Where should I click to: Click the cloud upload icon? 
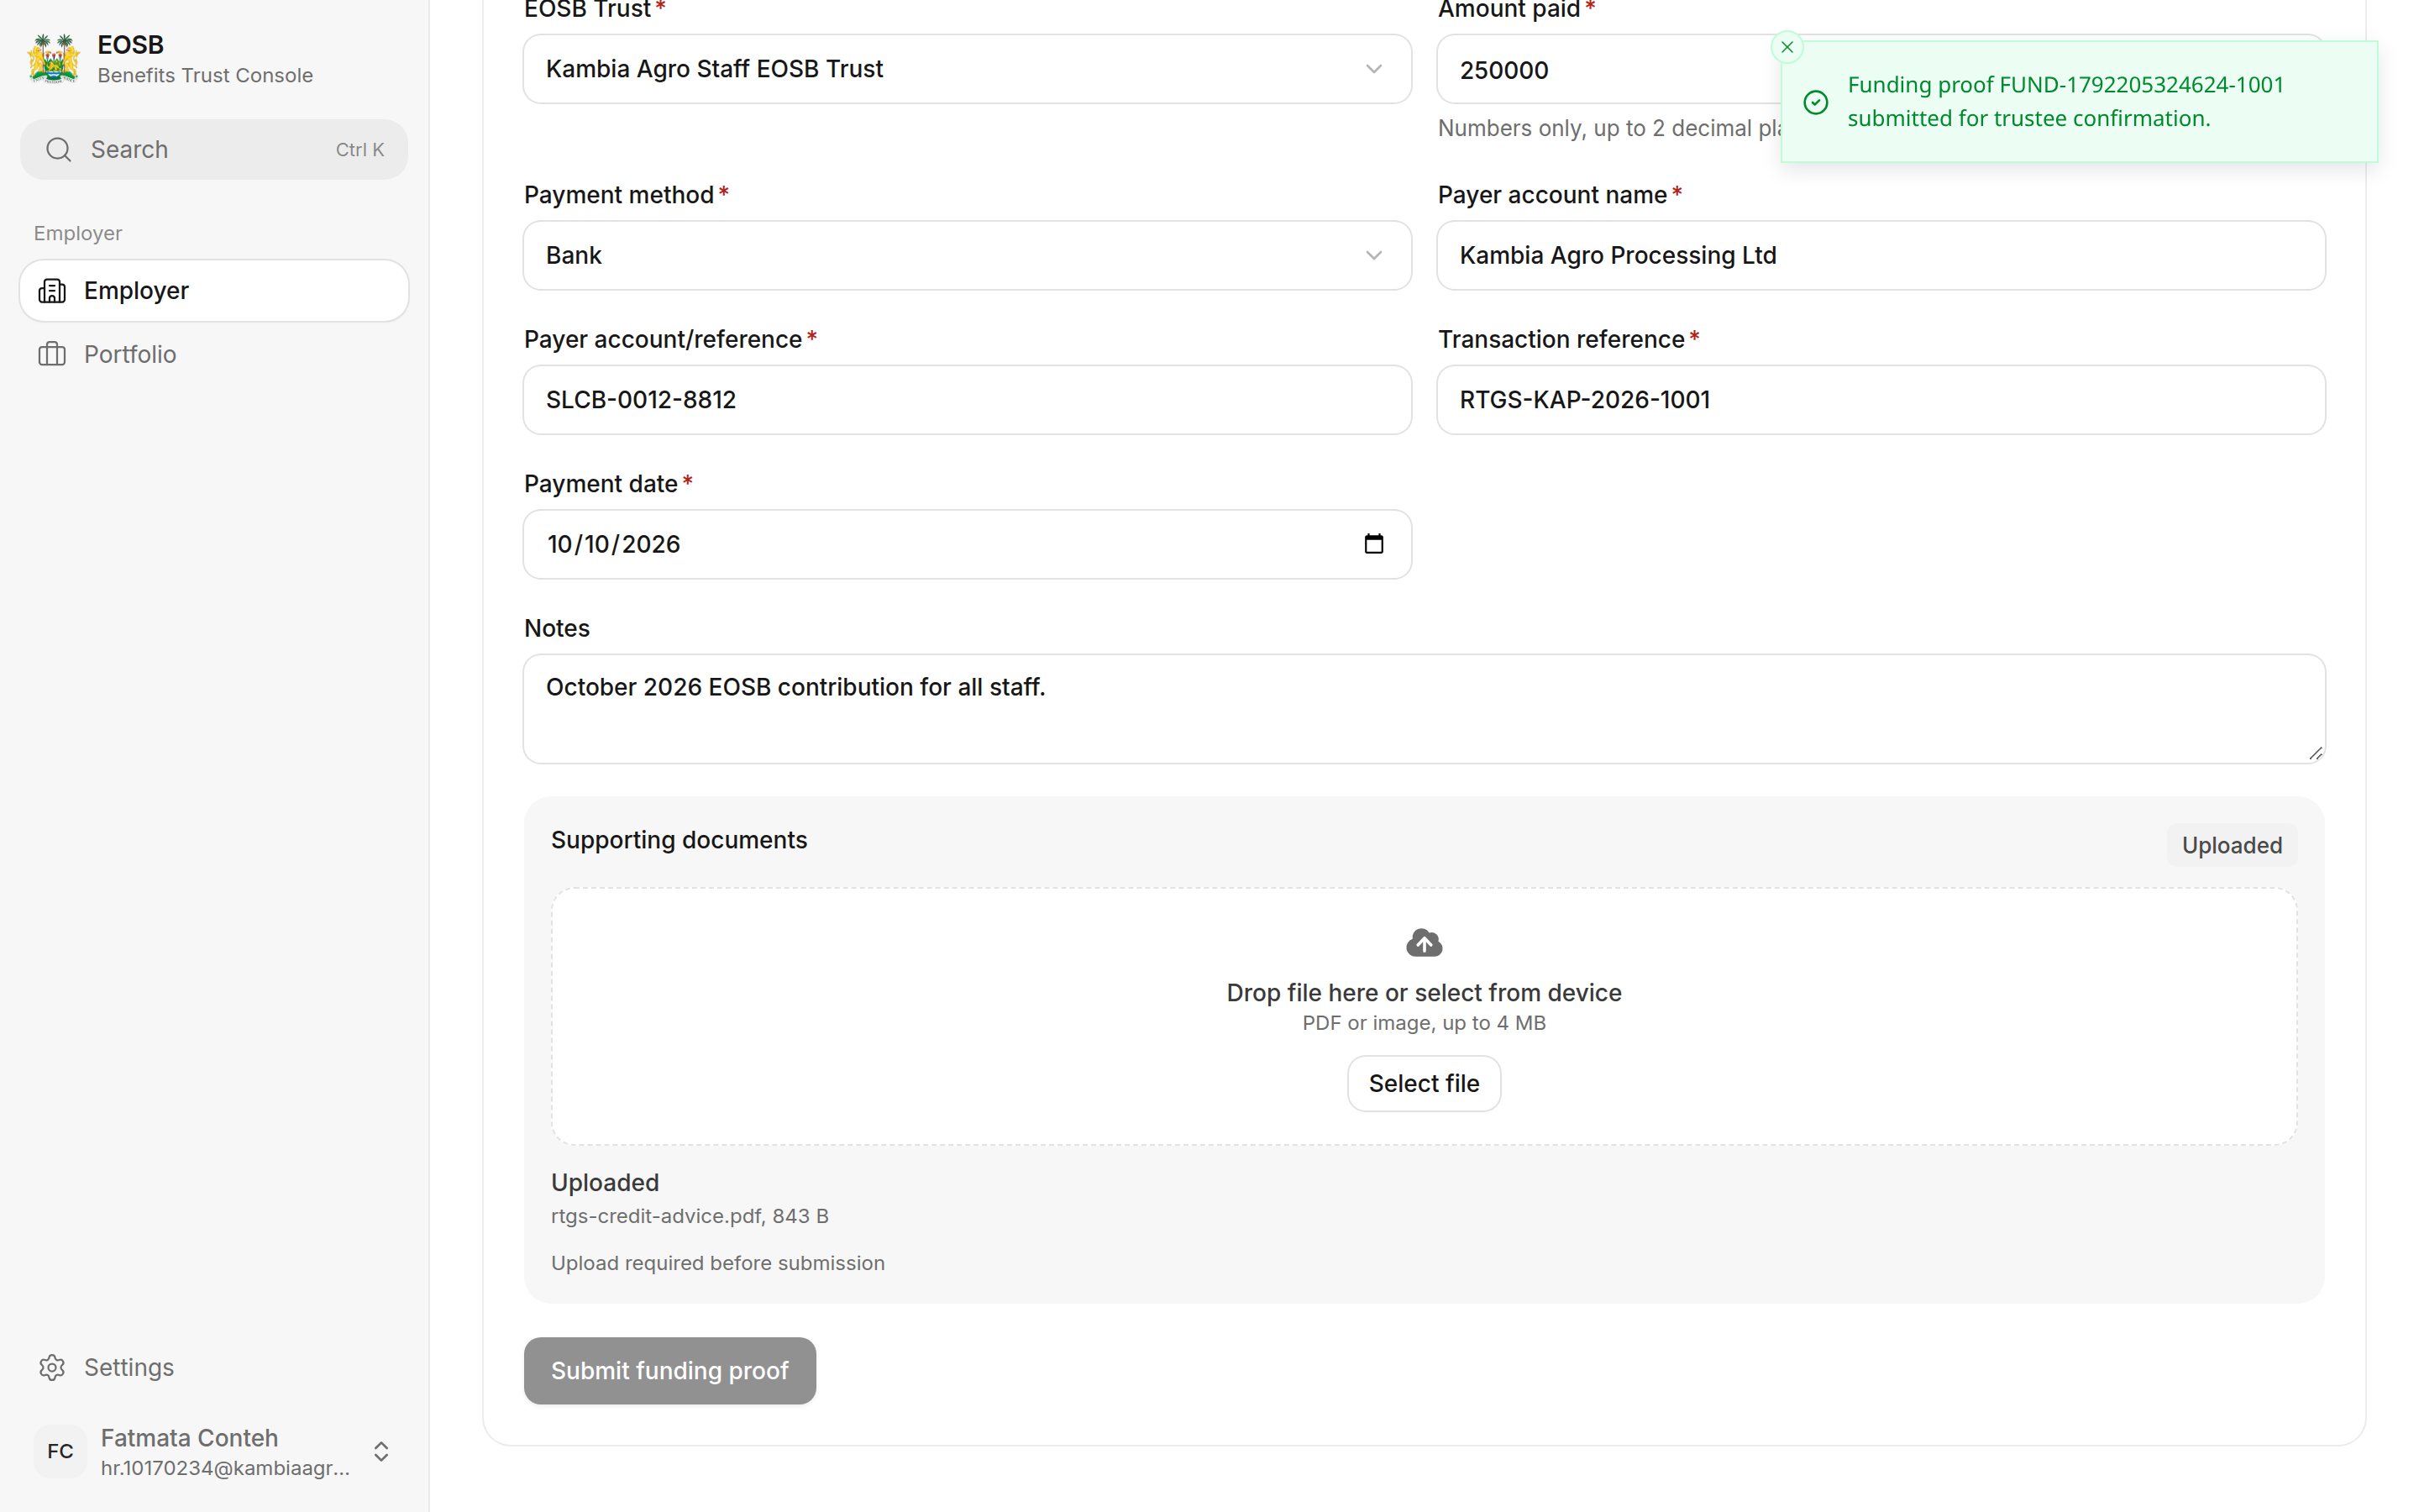[x=1424, y=942]
